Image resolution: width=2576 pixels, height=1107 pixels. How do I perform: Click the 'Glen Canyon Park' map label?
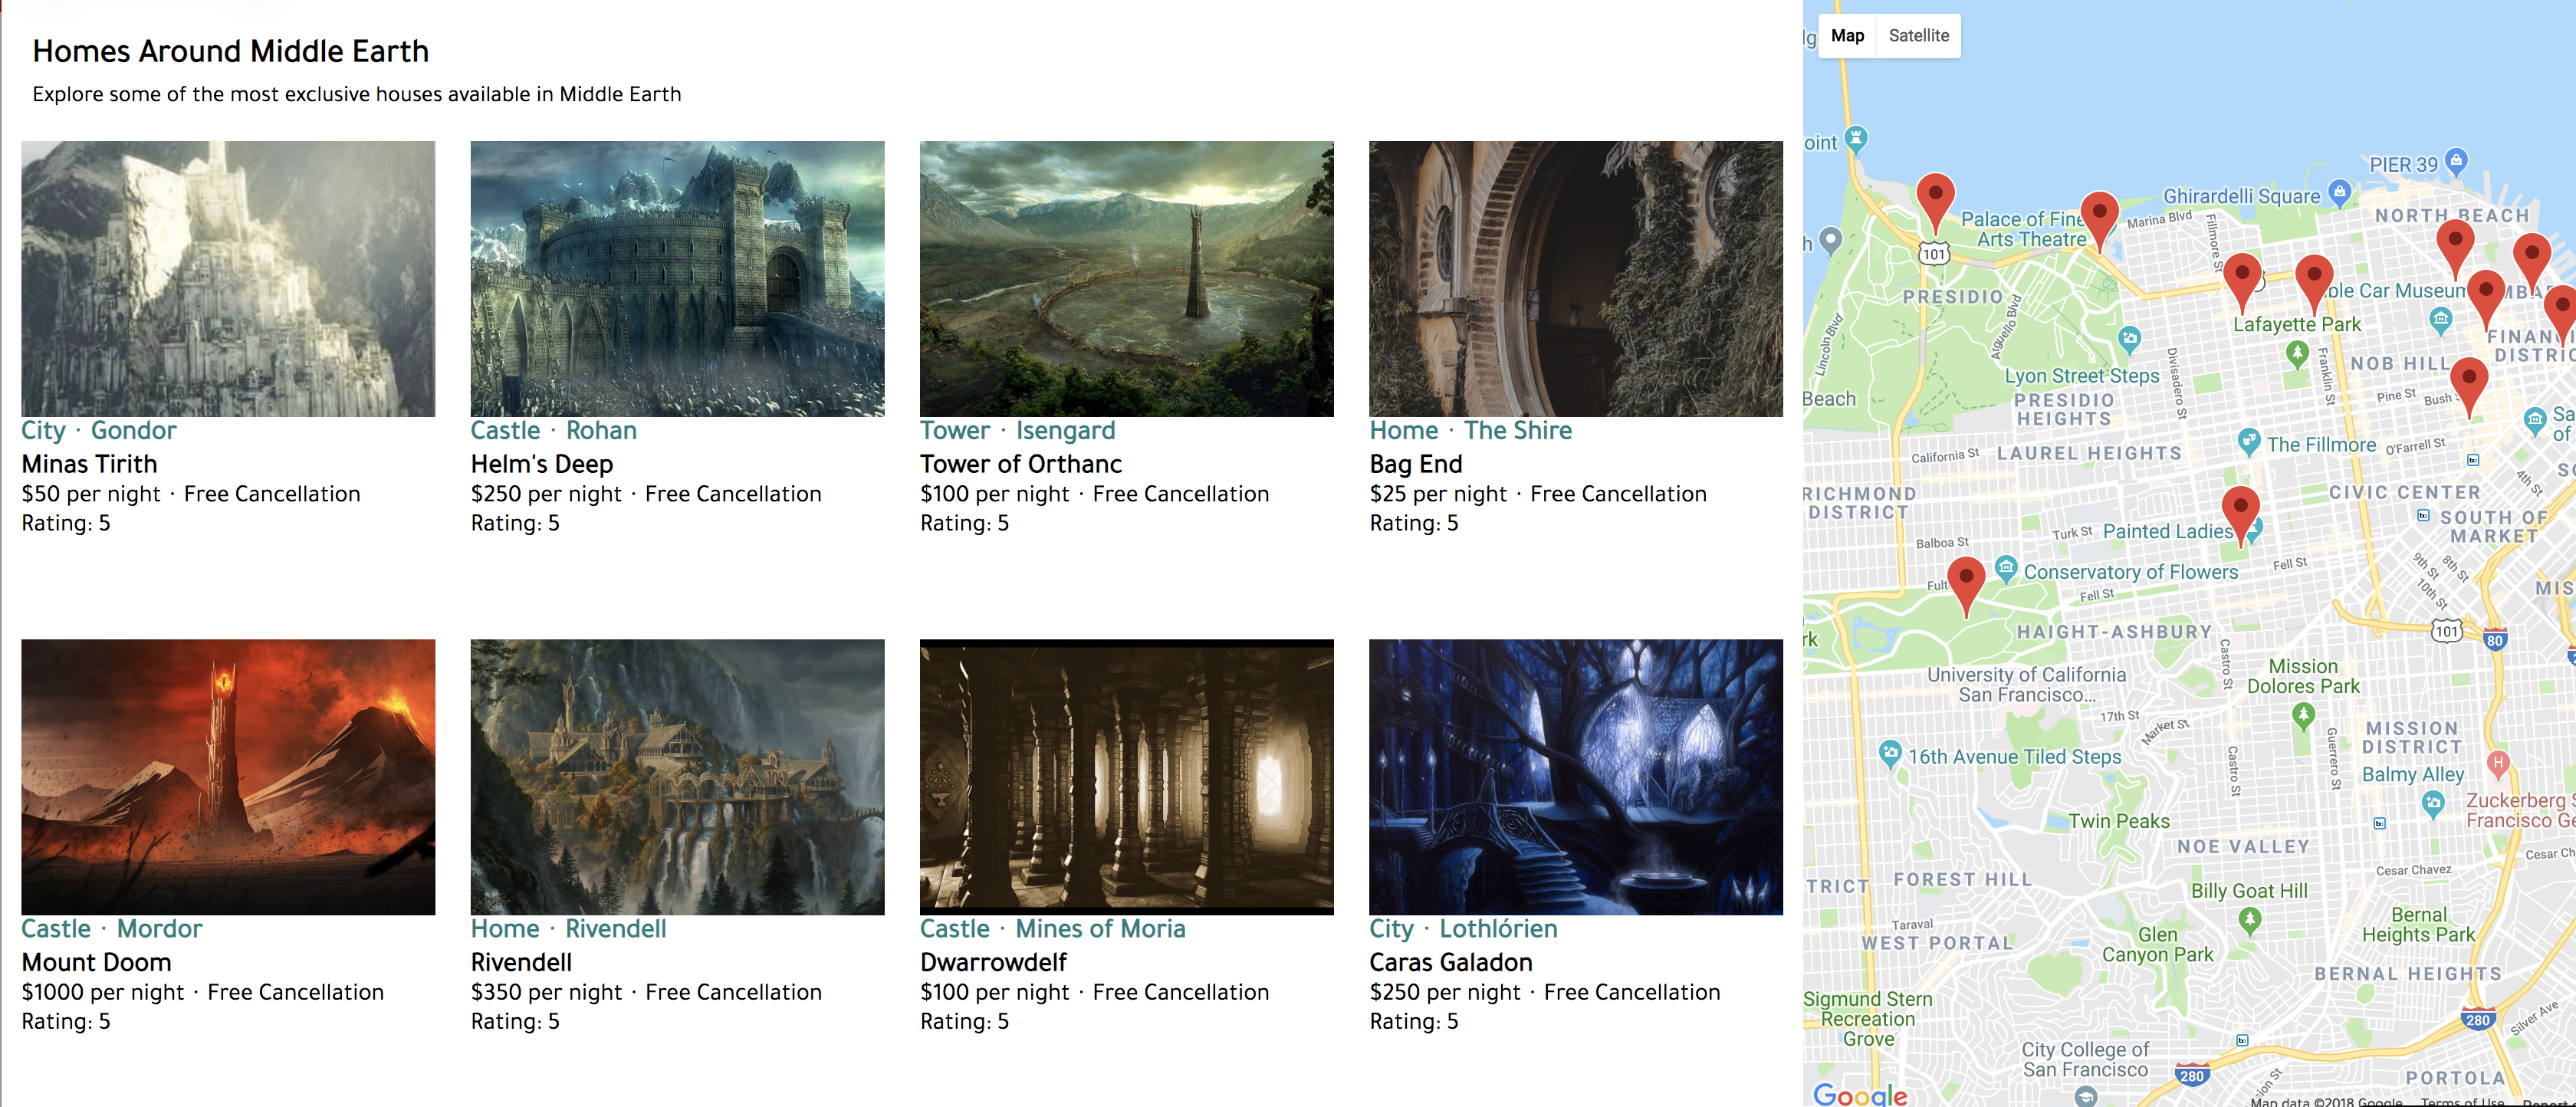pyautogui.click(x=2157, y=944)
